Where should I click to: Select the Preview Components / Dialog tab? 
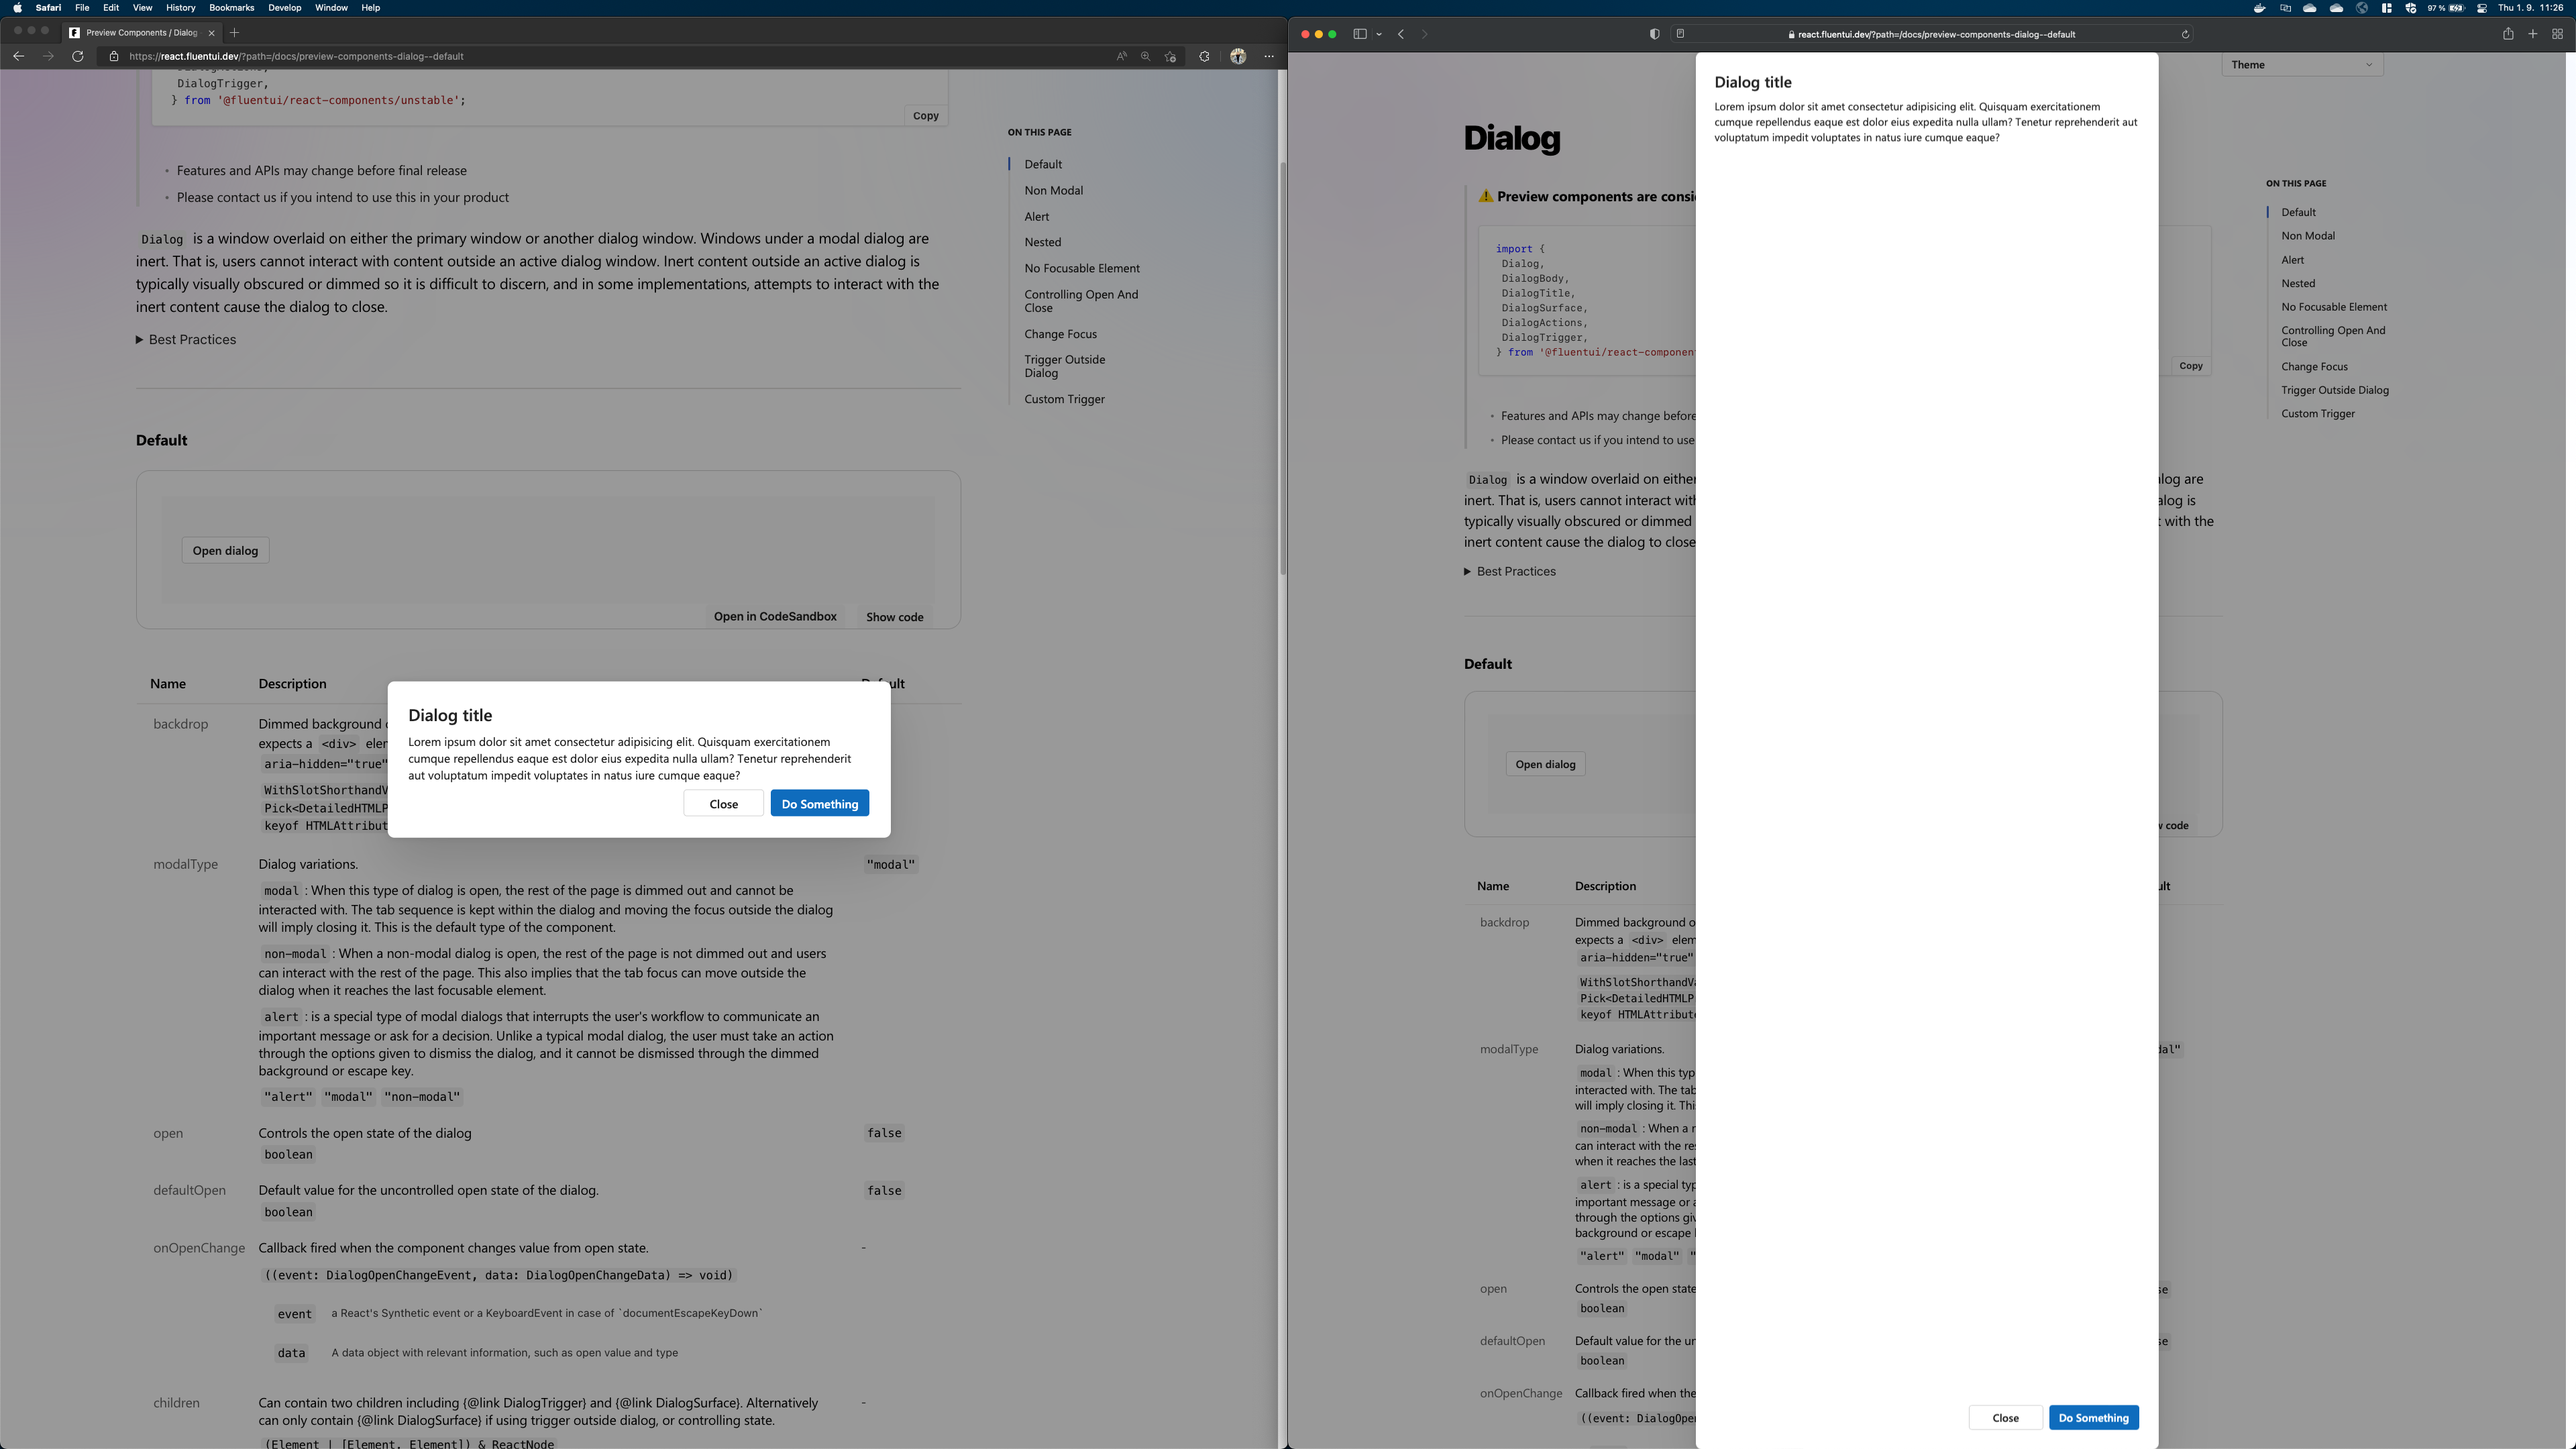(x=140, y=32)
